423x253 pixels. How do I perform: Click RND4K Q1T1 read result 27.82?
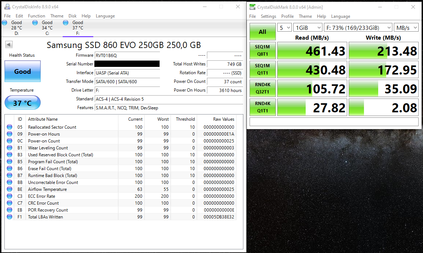312,107
